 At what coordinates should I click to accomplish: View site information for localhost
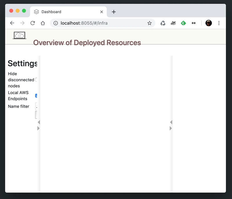click(x=56, y=23)
